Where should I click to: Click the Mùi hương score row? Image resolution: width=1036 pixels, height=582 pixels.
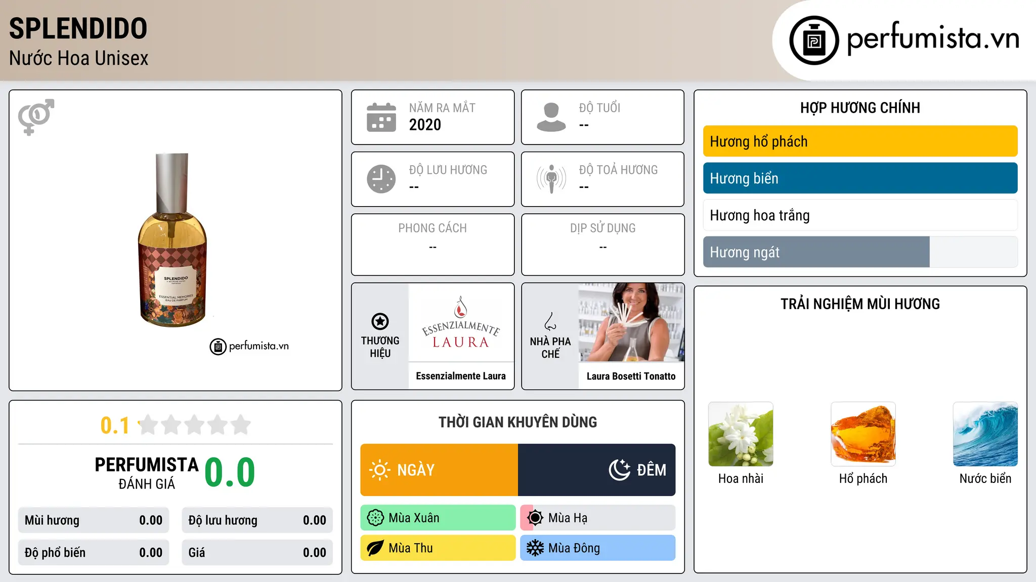[x=94, y=520]
